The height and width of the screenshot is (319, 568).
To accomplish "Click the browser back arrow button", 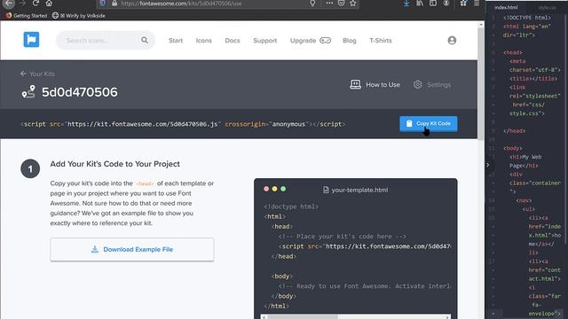I will (9, 4).
